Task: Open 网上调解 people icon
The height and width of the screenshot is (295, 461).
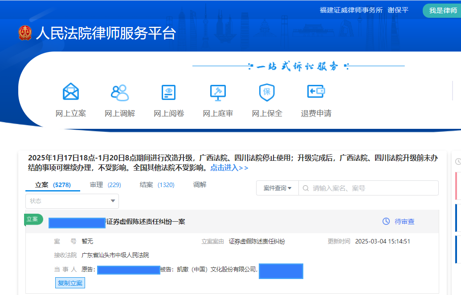Action: point(120,93)
